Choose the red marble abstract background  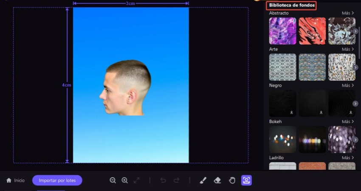[x=312, y=31]
